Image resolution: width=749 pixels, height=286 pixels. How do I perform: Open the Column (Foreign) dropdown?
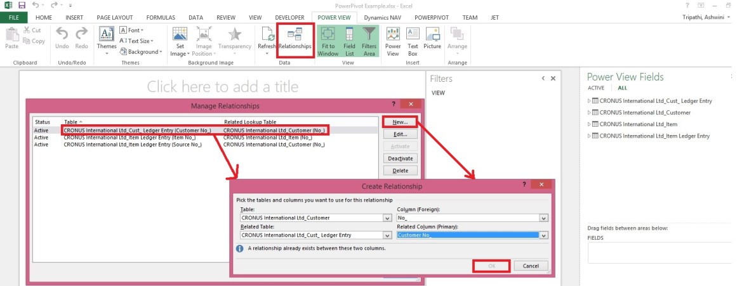coord(543,218)
